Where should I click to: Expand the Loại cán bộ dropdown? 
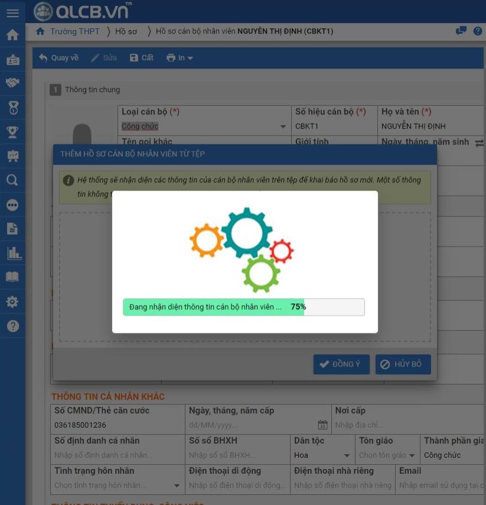coord(283,127)
